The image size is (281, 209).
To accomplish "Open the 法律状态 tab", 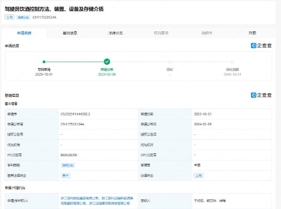I will coord(116,33).
